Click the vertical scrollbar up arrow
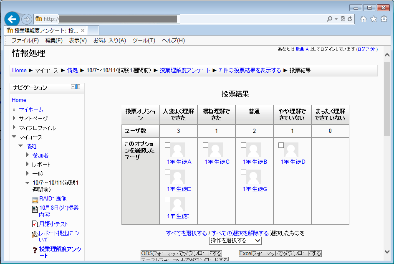 (387, 55)
